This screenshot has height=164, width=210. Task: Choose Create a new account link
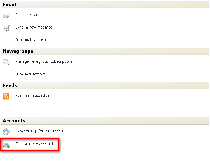[34, 144]
